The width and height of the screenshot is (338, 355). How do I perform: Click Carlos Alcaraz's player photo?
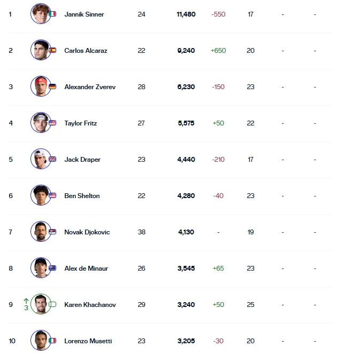pyautogui.click(x=40, y=50)
